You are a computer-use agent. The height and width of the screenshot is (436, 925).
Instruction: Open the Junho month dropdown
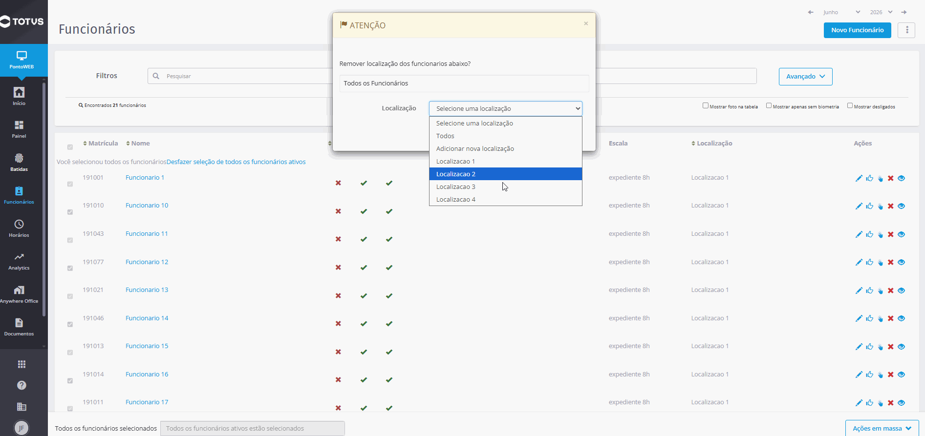(841, 12)
